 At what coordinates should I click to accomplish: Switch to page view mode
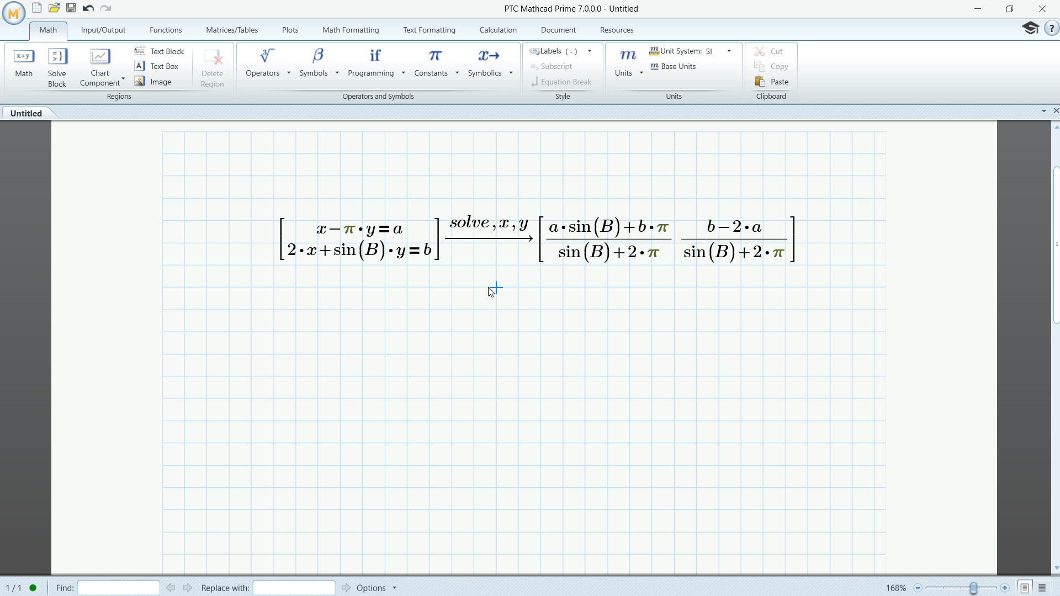pos(1025,588)
